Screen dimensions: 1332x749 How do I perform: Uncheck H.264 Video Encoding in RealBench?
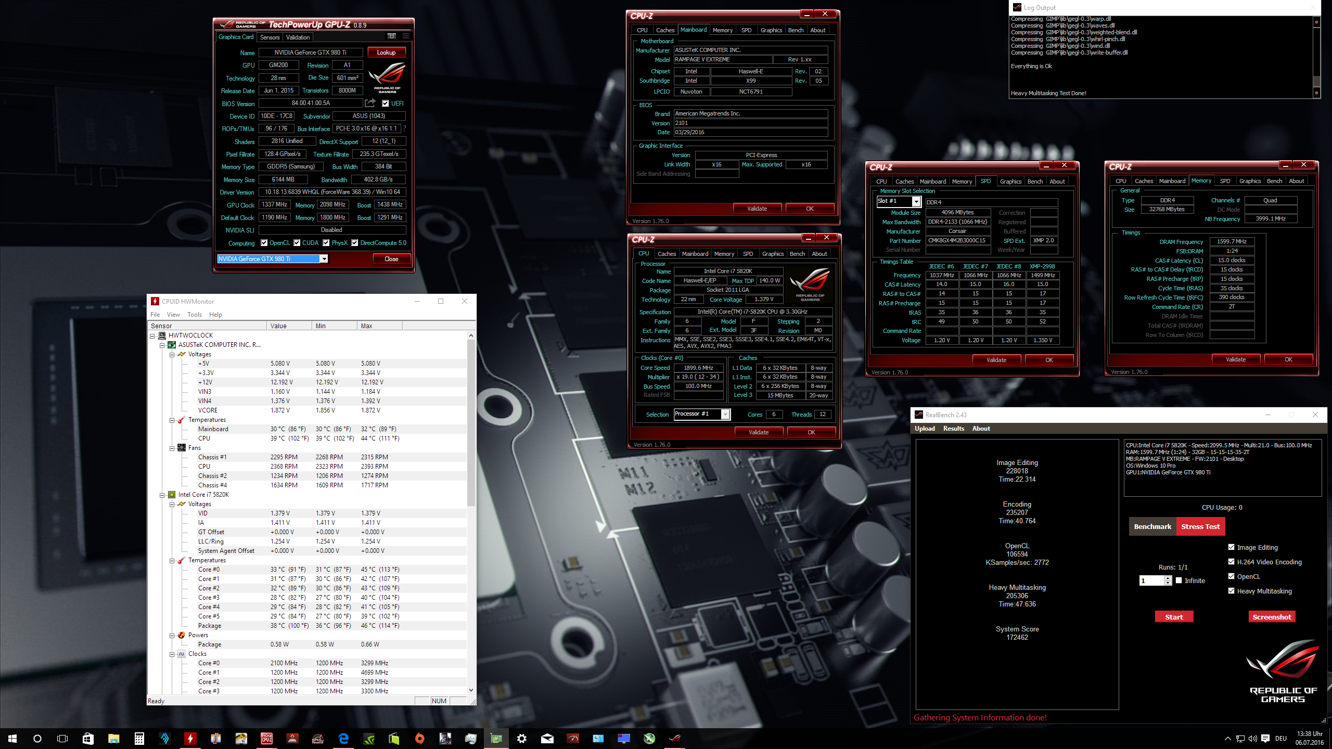1232,561
